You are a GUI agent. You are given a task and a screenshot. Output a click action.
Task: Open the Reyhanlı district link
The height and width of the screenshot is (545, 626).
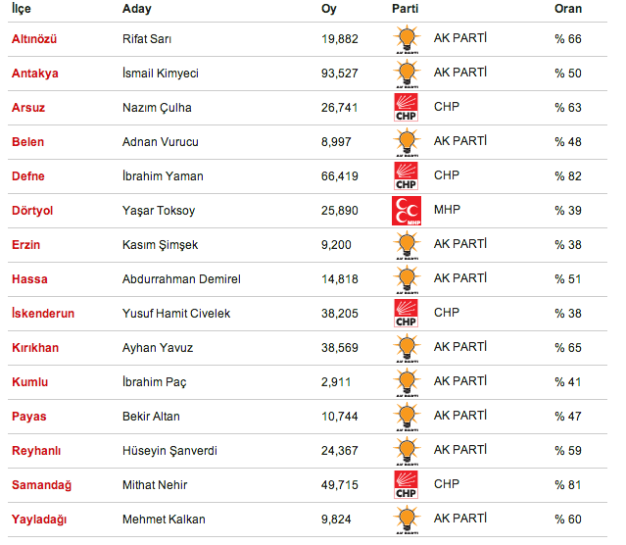tap(36, 451)
